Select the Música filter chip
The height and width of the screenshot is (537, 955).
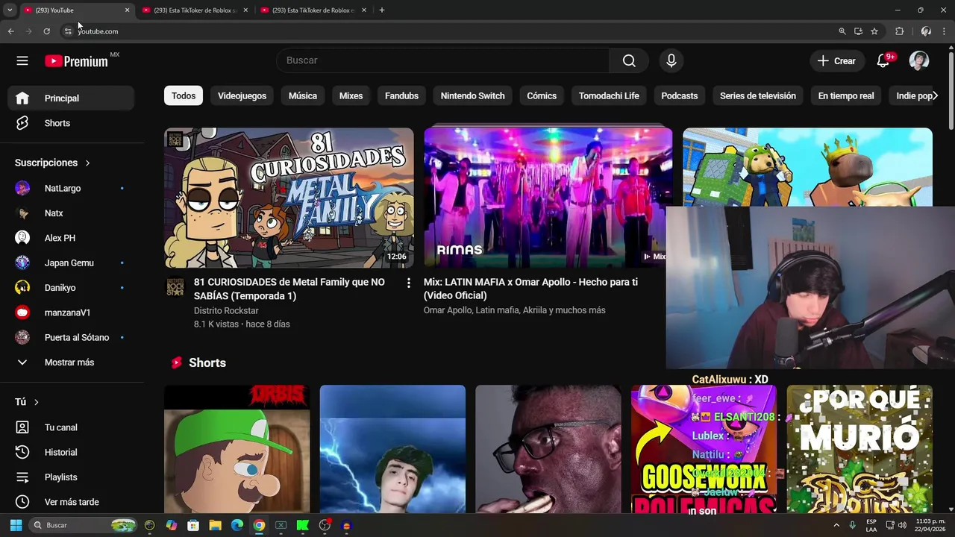tap(303, 95)
